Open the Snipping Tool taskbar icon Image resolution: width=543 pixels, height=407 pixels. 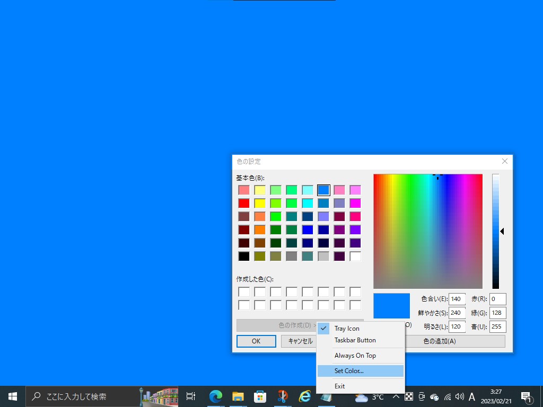coord(283,396)
